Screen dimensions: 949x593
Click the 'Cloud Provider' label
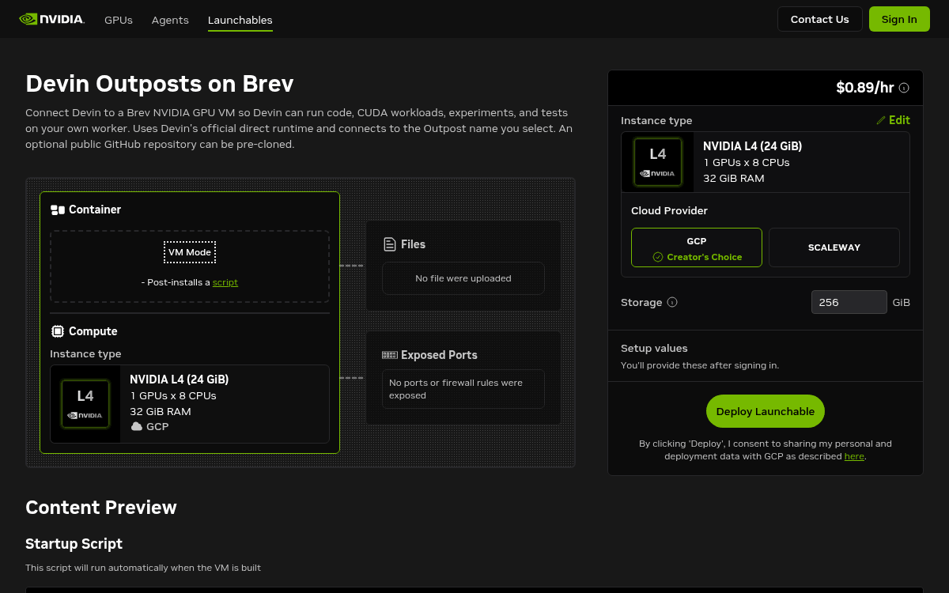click(669, 211)
